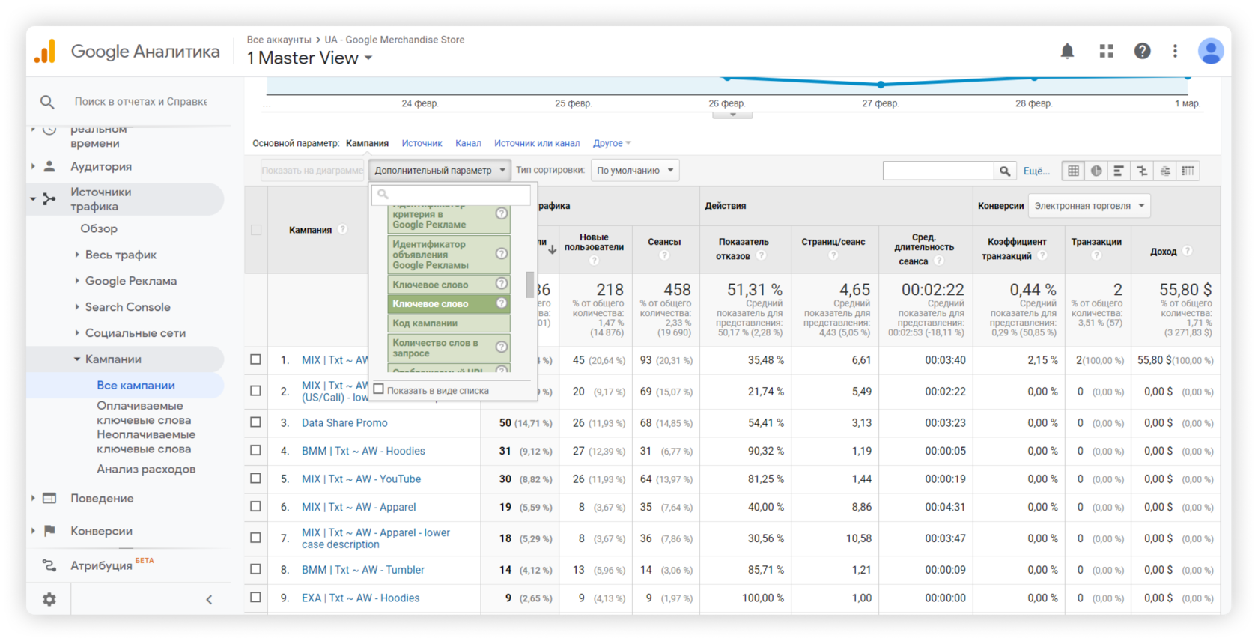Select the Канал primary dimension
Screen dimensions: 1258x641
click(468, 143)
